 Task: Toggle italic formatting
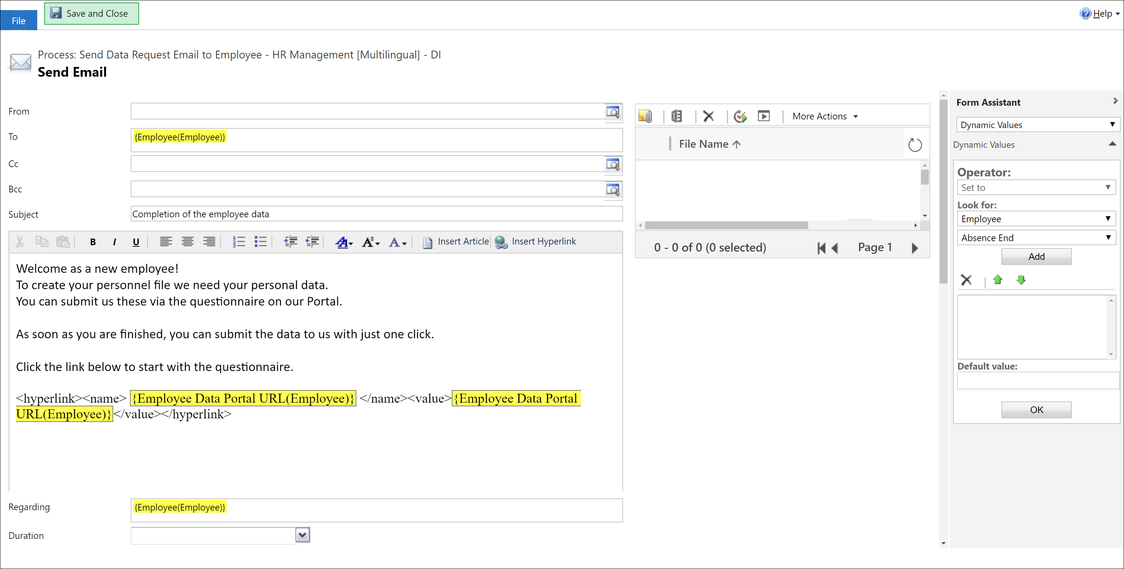click(x=114, y=242)
